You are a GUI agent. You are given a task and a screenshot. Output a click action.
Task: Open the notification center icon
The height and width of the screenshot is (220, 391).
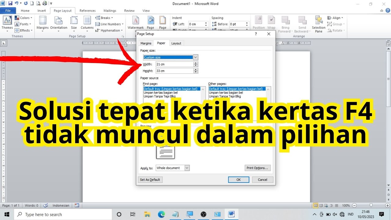[381, 214]
